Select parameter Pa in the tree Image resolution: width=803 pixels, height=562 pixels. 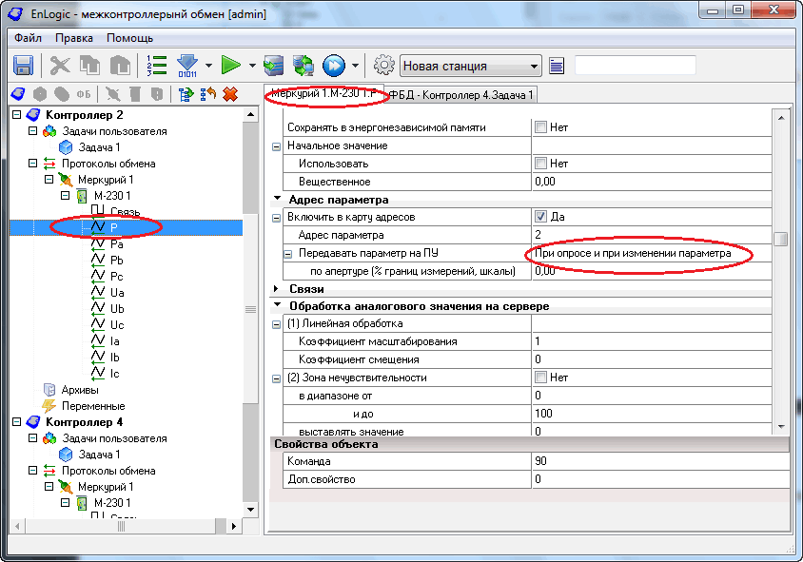[x=117, y=244]
